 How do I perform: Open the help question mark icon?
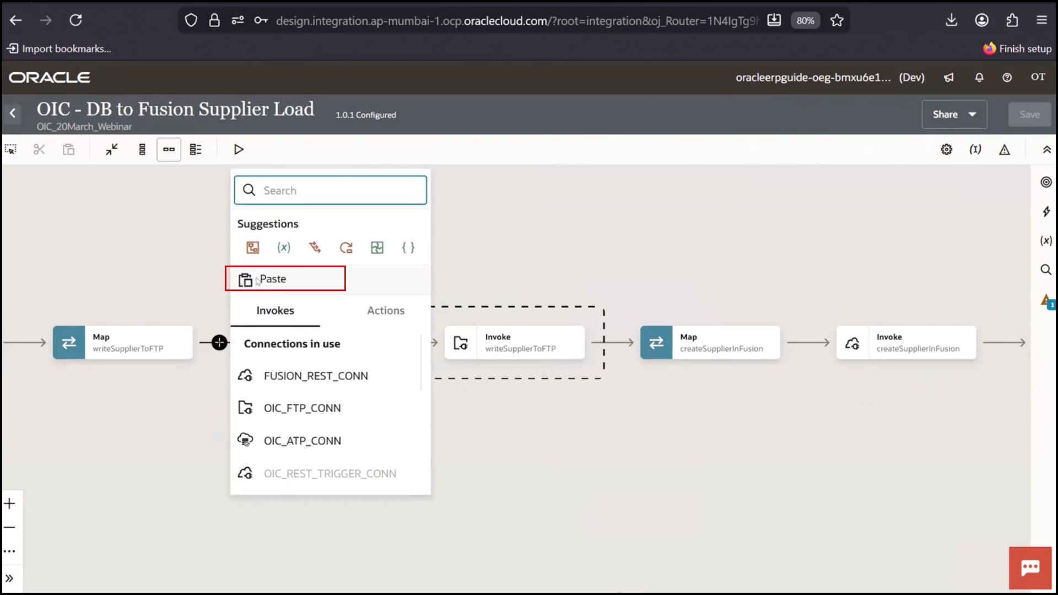[x=1007, y=77]
